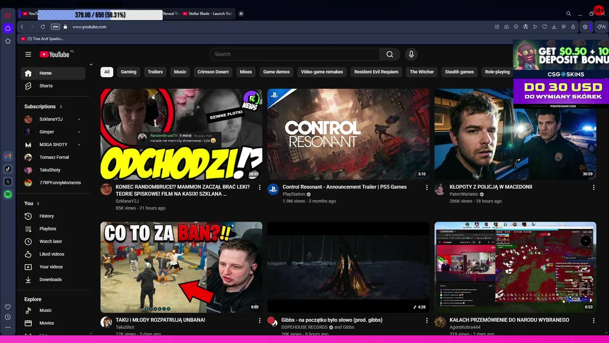Open options menu for KONIEC RANDOMBRUCE video
Screen dimensions: 609x343
click(260, 188)
